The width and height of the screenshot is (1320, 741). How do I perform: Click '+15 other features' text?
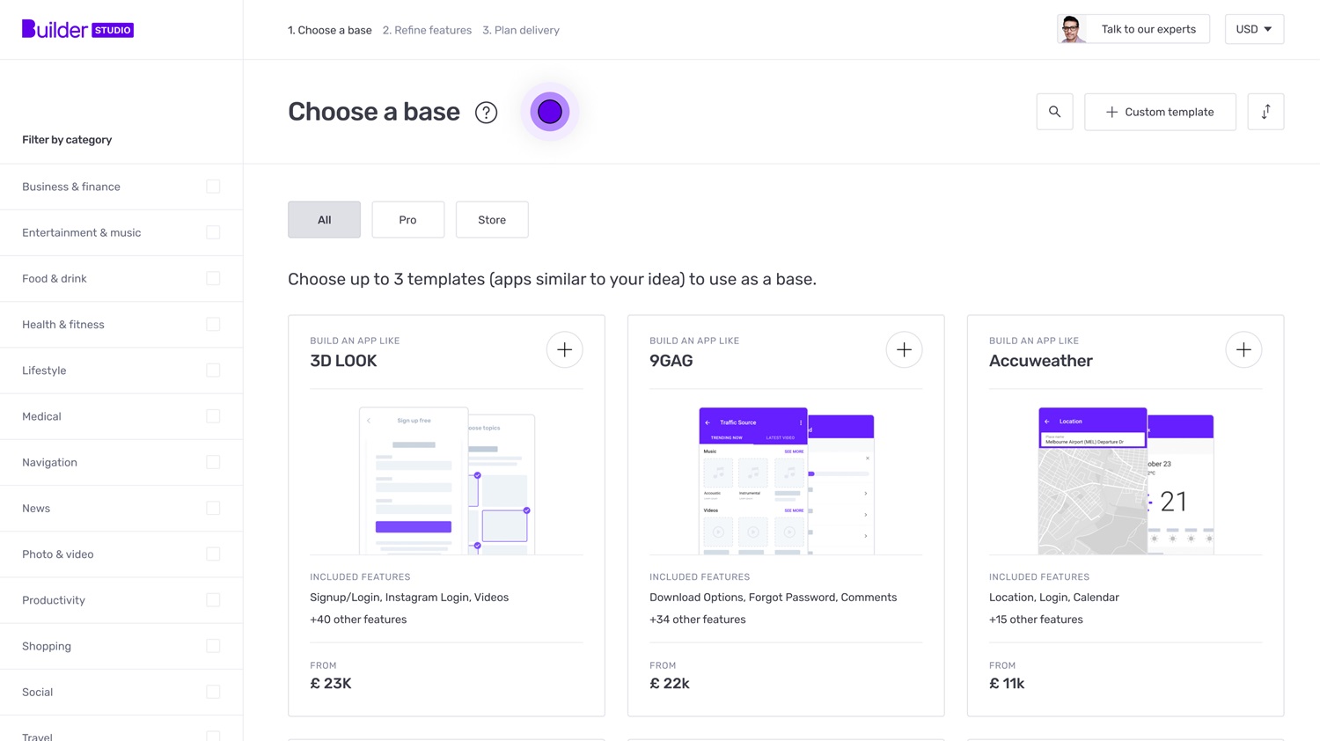pyautogui.click(x=1036, y=620)
